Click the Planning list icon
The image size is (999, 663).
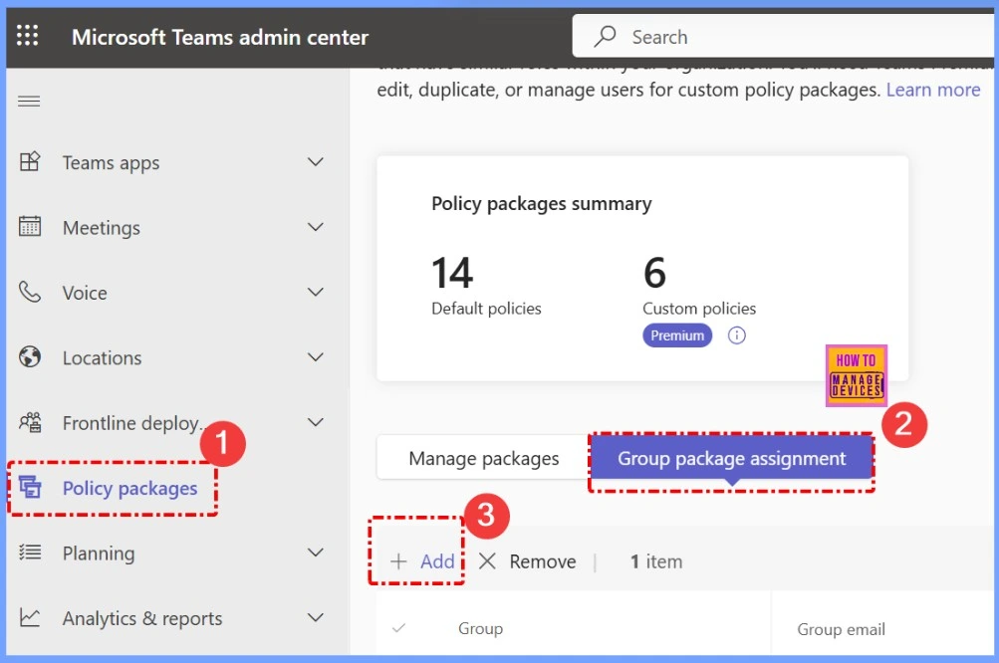(x=30, y=552)
